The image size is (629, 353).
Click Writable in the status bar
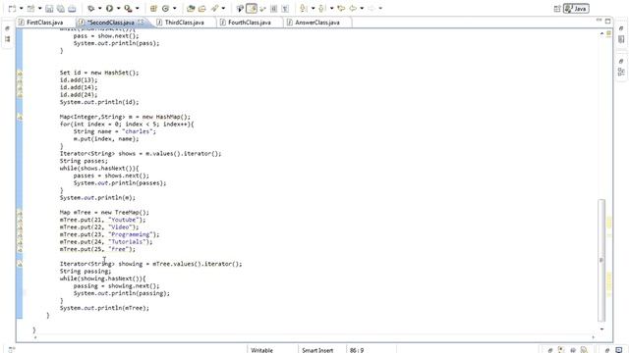(x=262, y=350)
